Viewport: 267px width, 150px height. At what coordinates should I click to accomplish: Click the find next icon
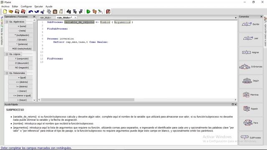[x=81, y=12]
